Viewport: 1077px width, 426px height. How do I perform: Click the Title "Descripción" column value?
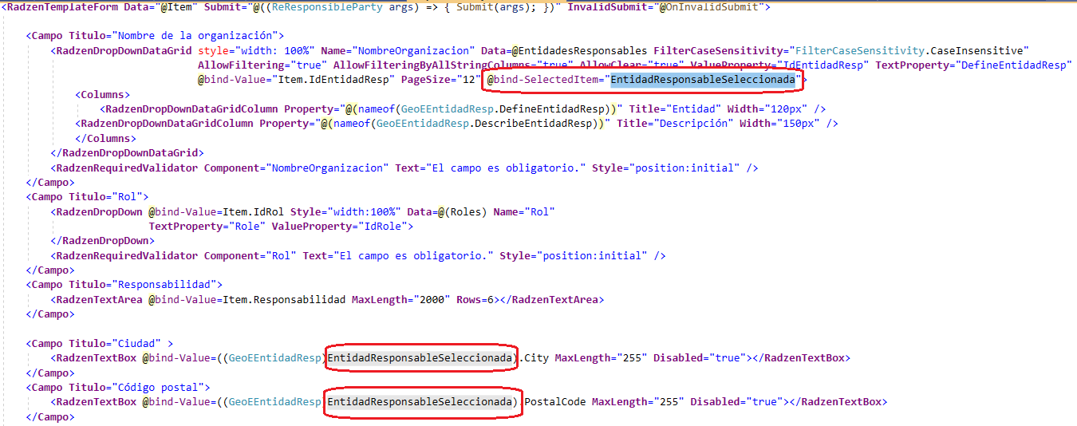693,124
